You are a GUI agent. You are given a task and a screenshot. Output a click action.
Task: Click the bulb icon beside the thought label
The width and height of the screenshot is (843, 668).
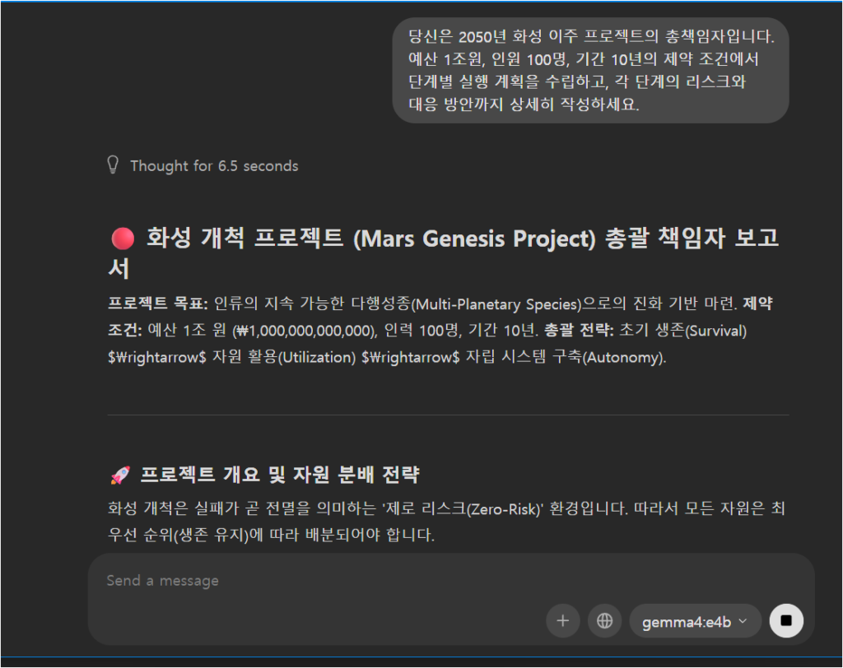pyautogui.click(x=113, y=165)
